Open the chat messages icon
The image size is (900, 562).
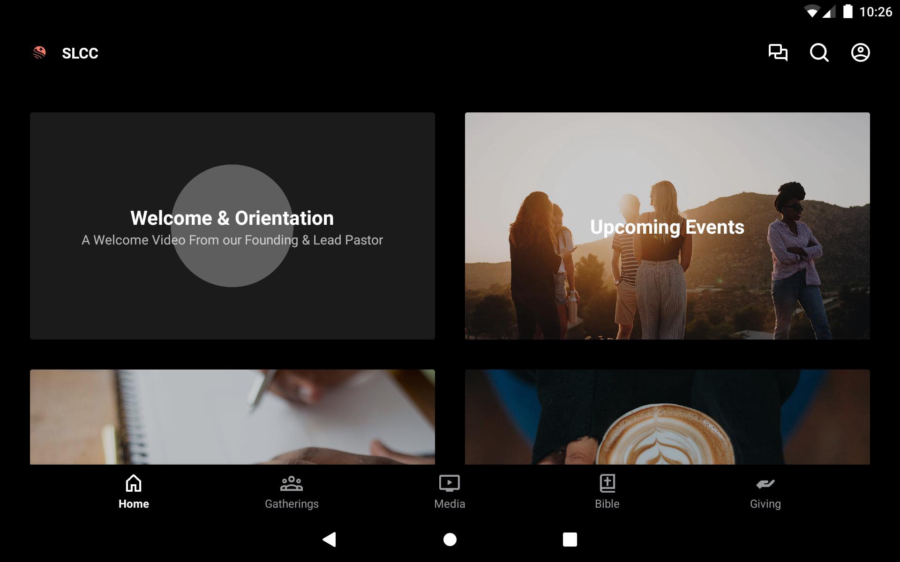778,52
